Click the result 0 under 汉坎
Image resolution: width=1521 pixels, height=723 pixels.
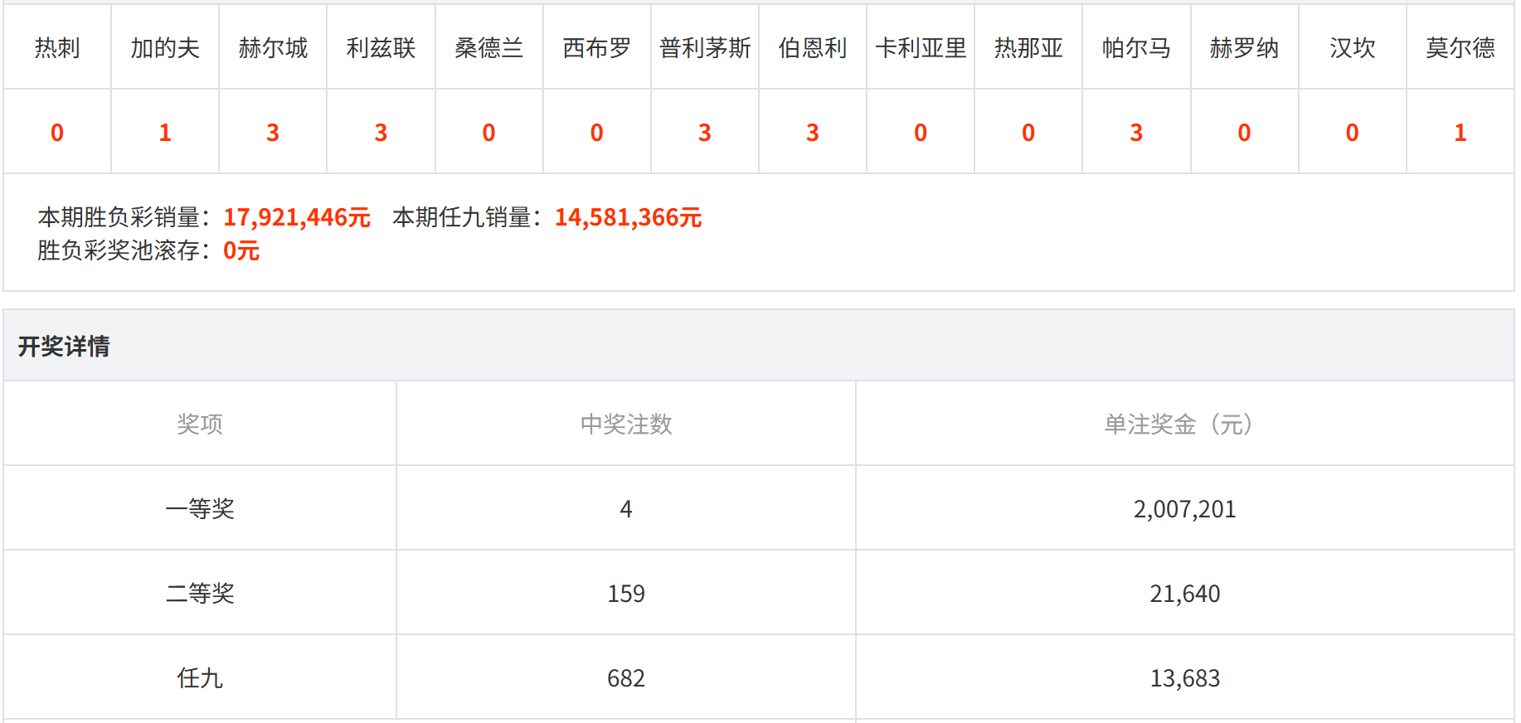point(1352,133)
